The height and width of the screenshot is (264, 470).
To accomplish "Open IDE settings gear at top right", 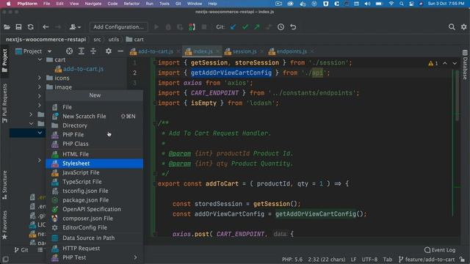I will (x=463, y=27).
